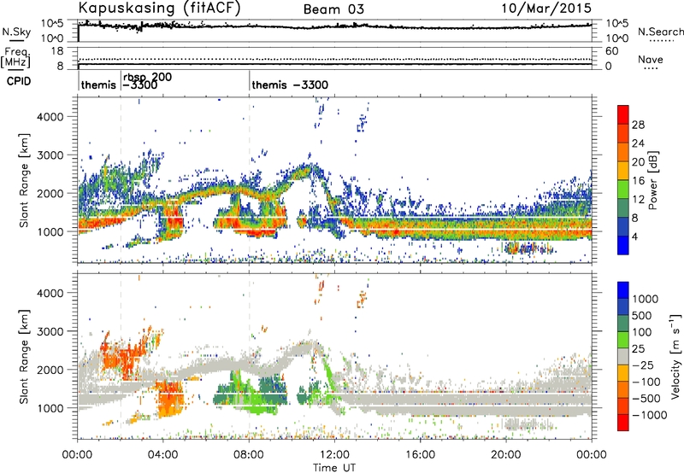
Task: Click the 28 dB colorbar tick value
Action: tap(638, 125)
